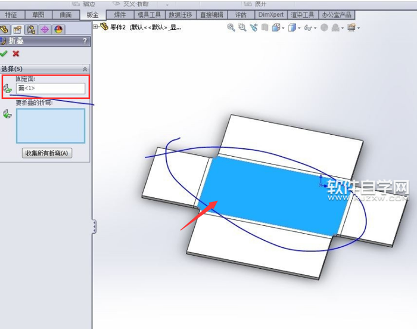Switch to the 草图 tab
Image resolution: width=417 pixels, height=329 pixels.
pos(38,15)
